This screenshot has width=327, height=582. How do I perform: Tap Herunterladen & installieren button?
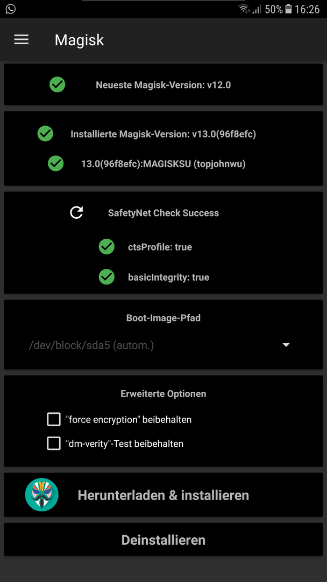coord(163,495)
